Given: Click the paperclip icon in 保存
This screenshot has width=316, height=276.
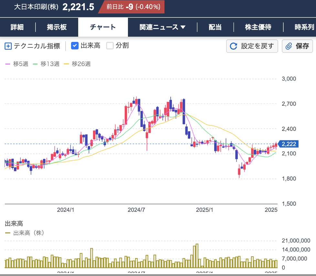Looking at the screenshot, I should (x=289, y=46).
